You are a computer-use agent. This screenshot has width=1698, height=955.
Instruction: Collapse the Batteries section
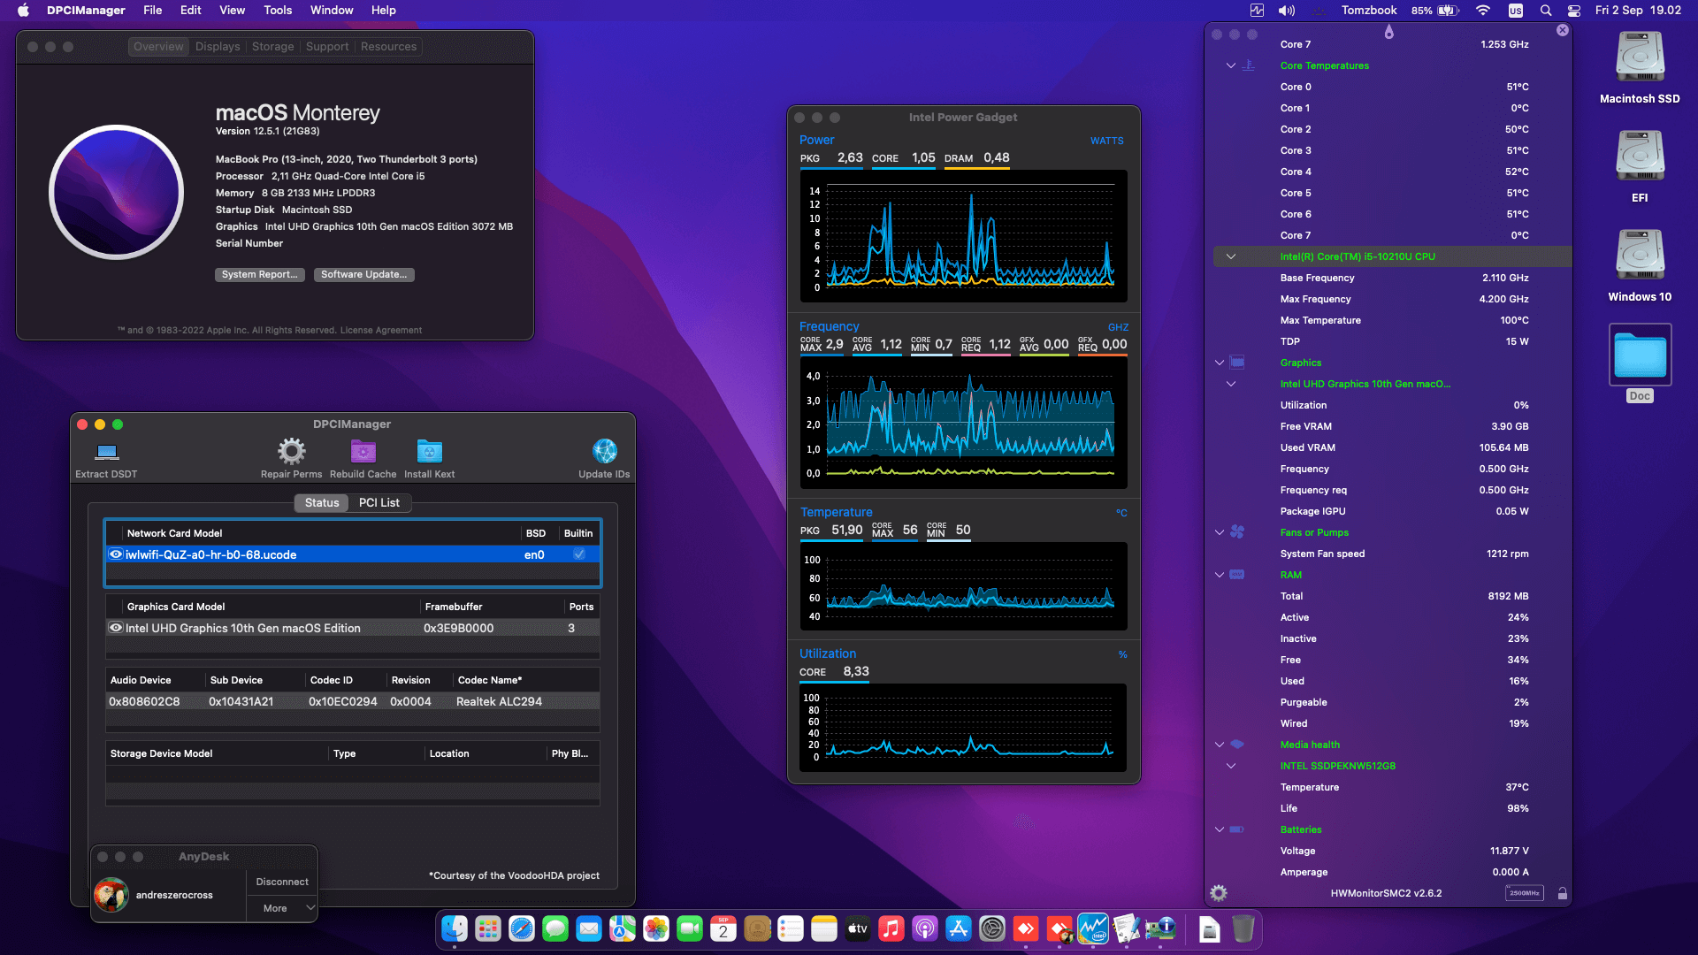pyautogui.click(x=1220, y=829)
